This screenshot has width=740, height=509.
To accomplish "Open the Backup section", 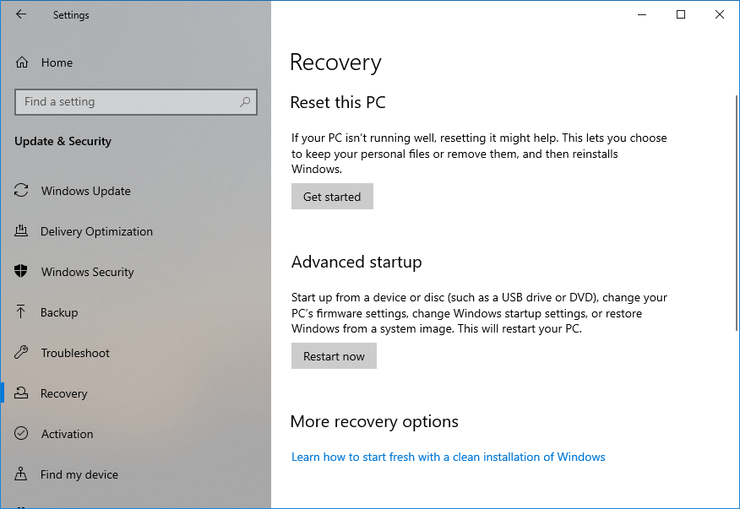I will point(59,312).
